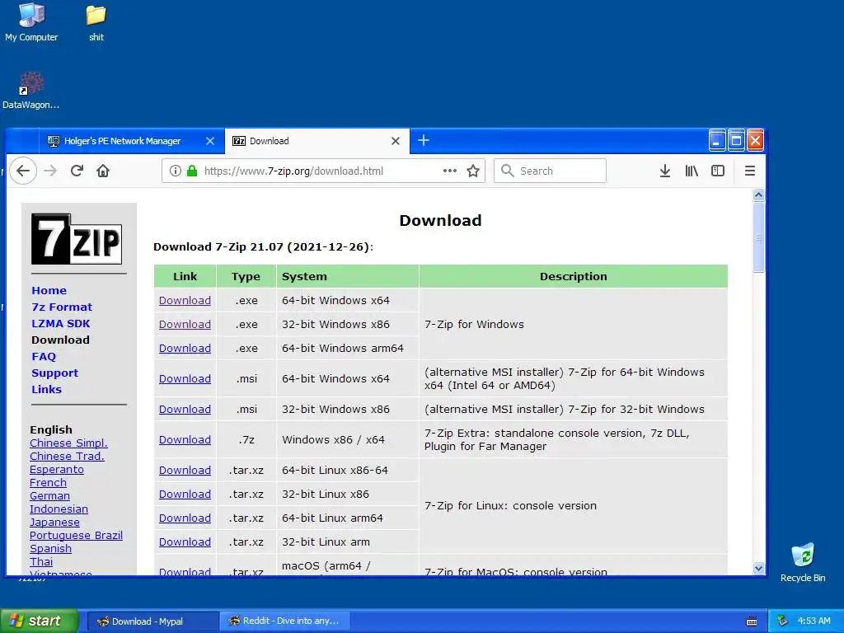Open 7z Format sidebar link
844x633 pixels.
point(62,307)
